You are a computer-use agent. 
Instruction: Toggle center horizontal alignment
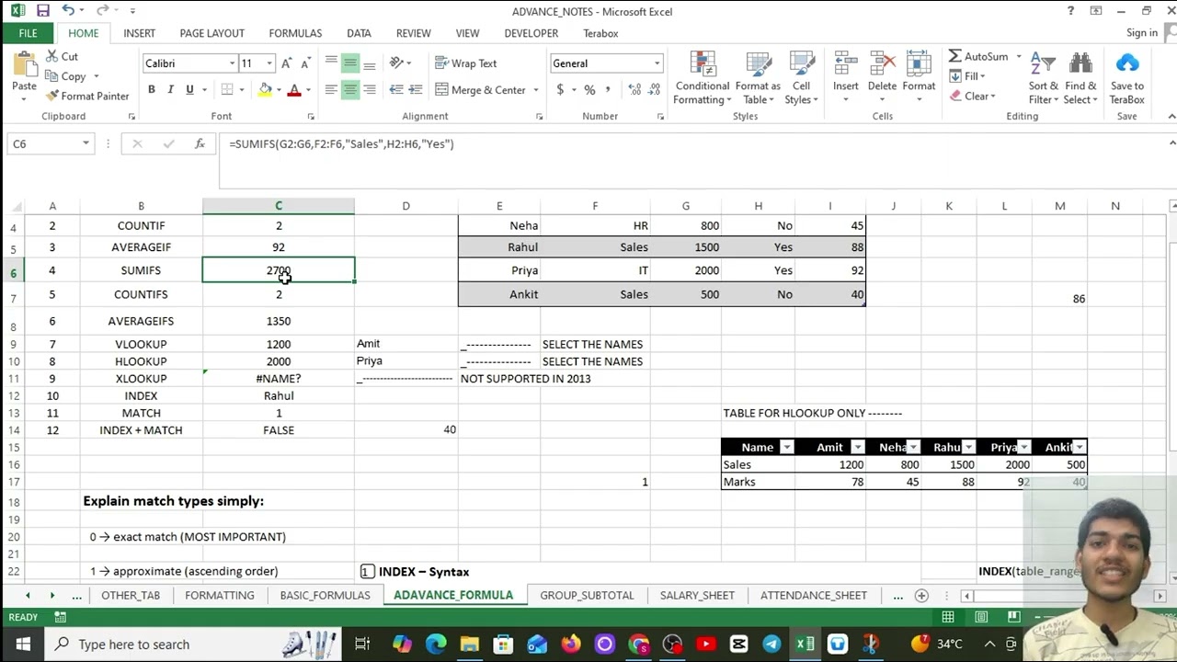[x=350, y=89]
